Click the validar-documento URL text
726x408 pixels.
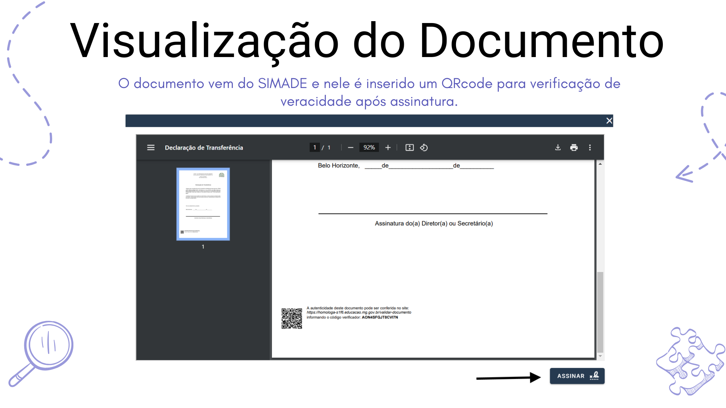pyautogui.click(x=359, y=312)
